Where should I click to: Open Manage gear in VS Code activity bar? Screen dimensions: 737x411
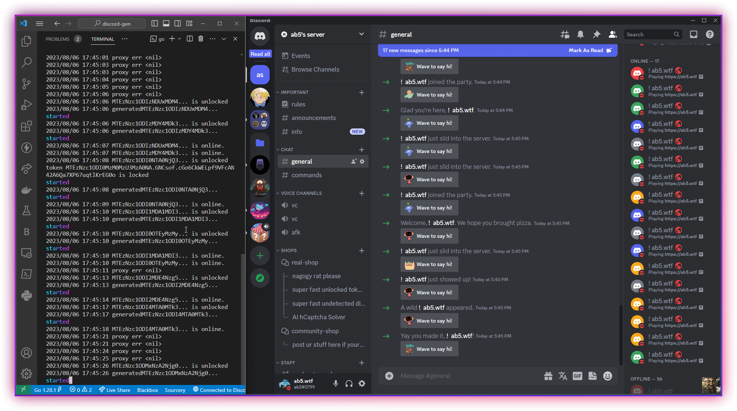[26, 374]
